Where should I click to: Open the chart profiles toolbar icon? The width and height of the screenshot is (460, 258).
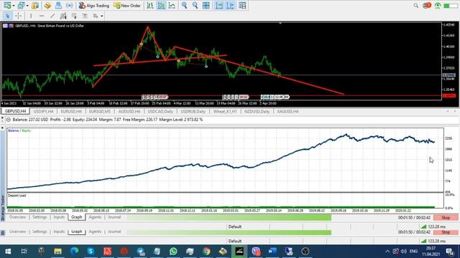pyautogui.click(x=21, y=5)
